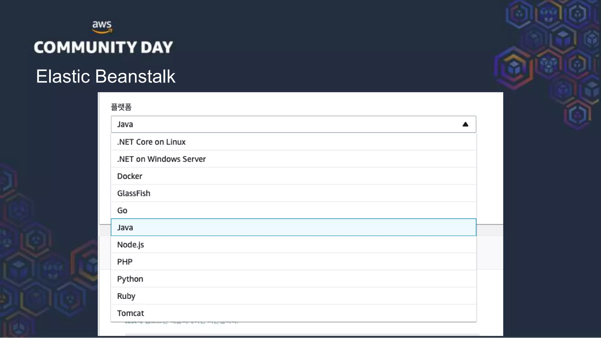Screen dimensions: 601x338
Task: Collapse the platform dropdown arrow
Action: tap(465, 124)
